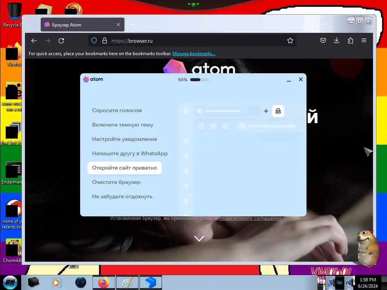The height and width of the screenshot is (290, 387).
Task: Open the dark globe taskbar icon
Action: [80, 282]
